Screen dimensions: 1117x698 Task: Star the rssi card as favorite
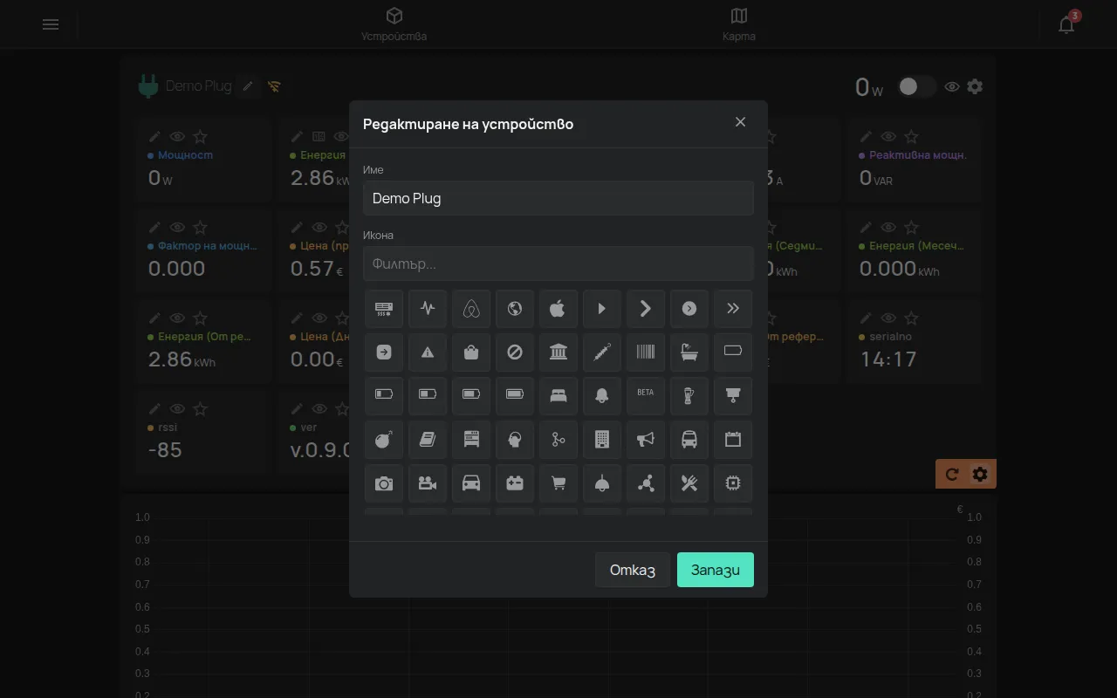pos(200,409)
